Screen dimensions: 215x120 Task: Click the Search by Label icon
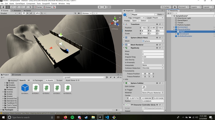coord(111,78)
